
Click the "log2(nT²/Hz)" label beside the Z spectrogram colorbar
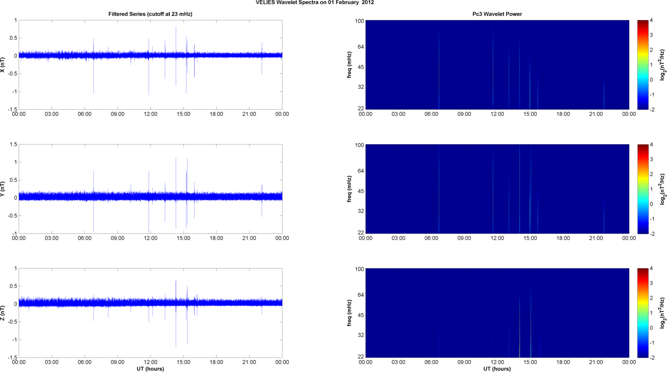[663, 313]
